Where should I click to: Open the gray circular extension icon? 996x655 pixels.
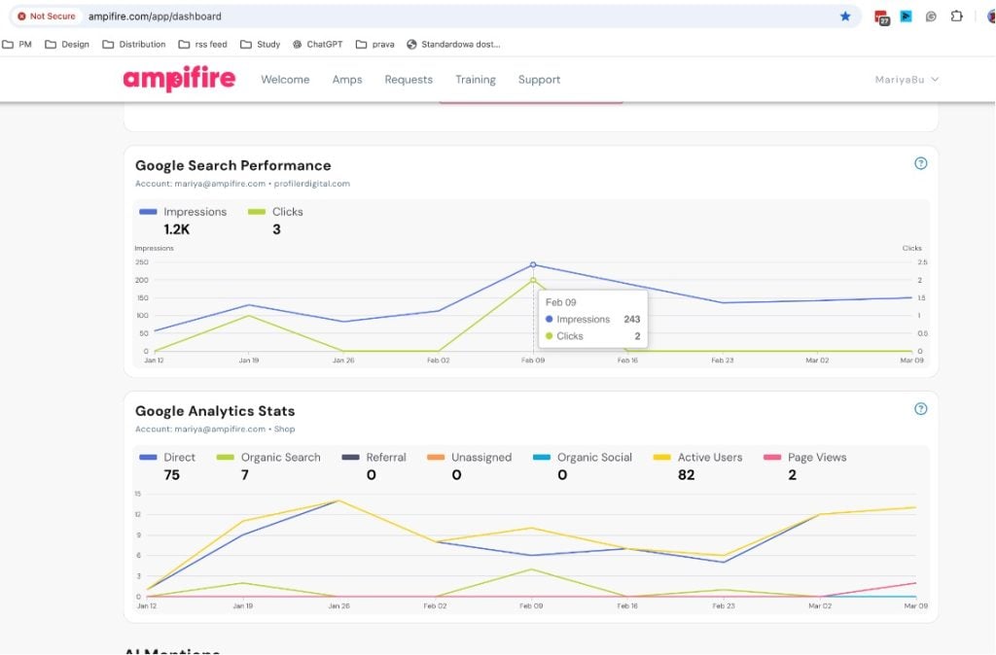point(931,17)
